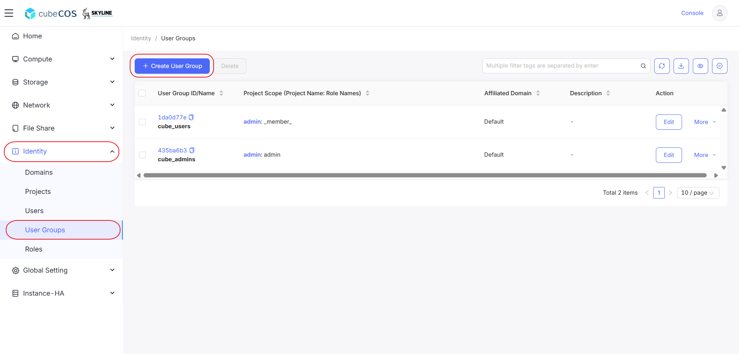739x354 pixels.
Task: Click the Global Setting gear icon
Action: coord(15,270)
